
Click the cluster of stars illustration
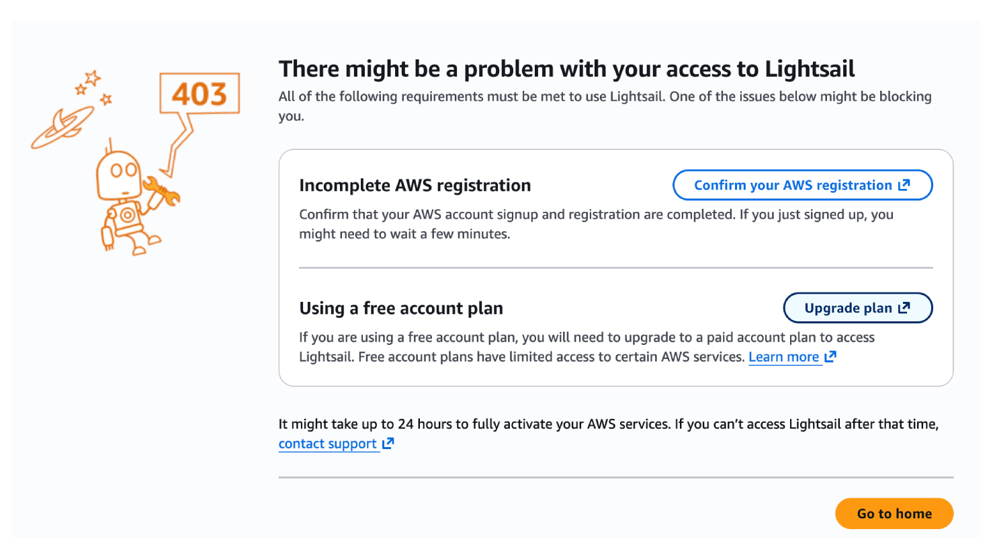coord(93,87)
